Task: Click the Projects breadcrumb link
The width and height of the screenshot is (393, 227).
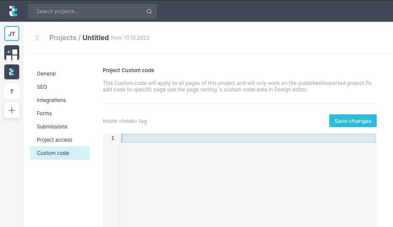Action: tap(63, 38)
